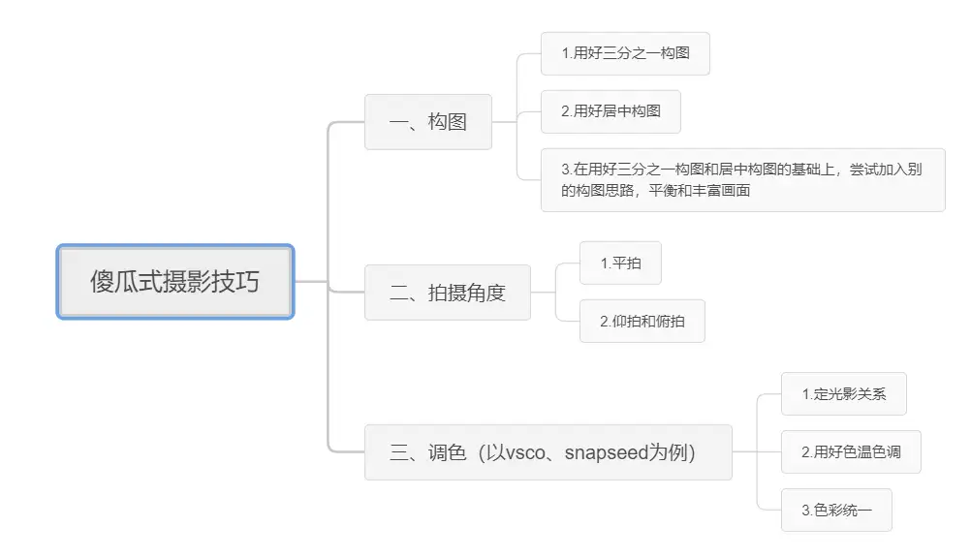Click the connector right of 一、构图

(x=504, y=122)
